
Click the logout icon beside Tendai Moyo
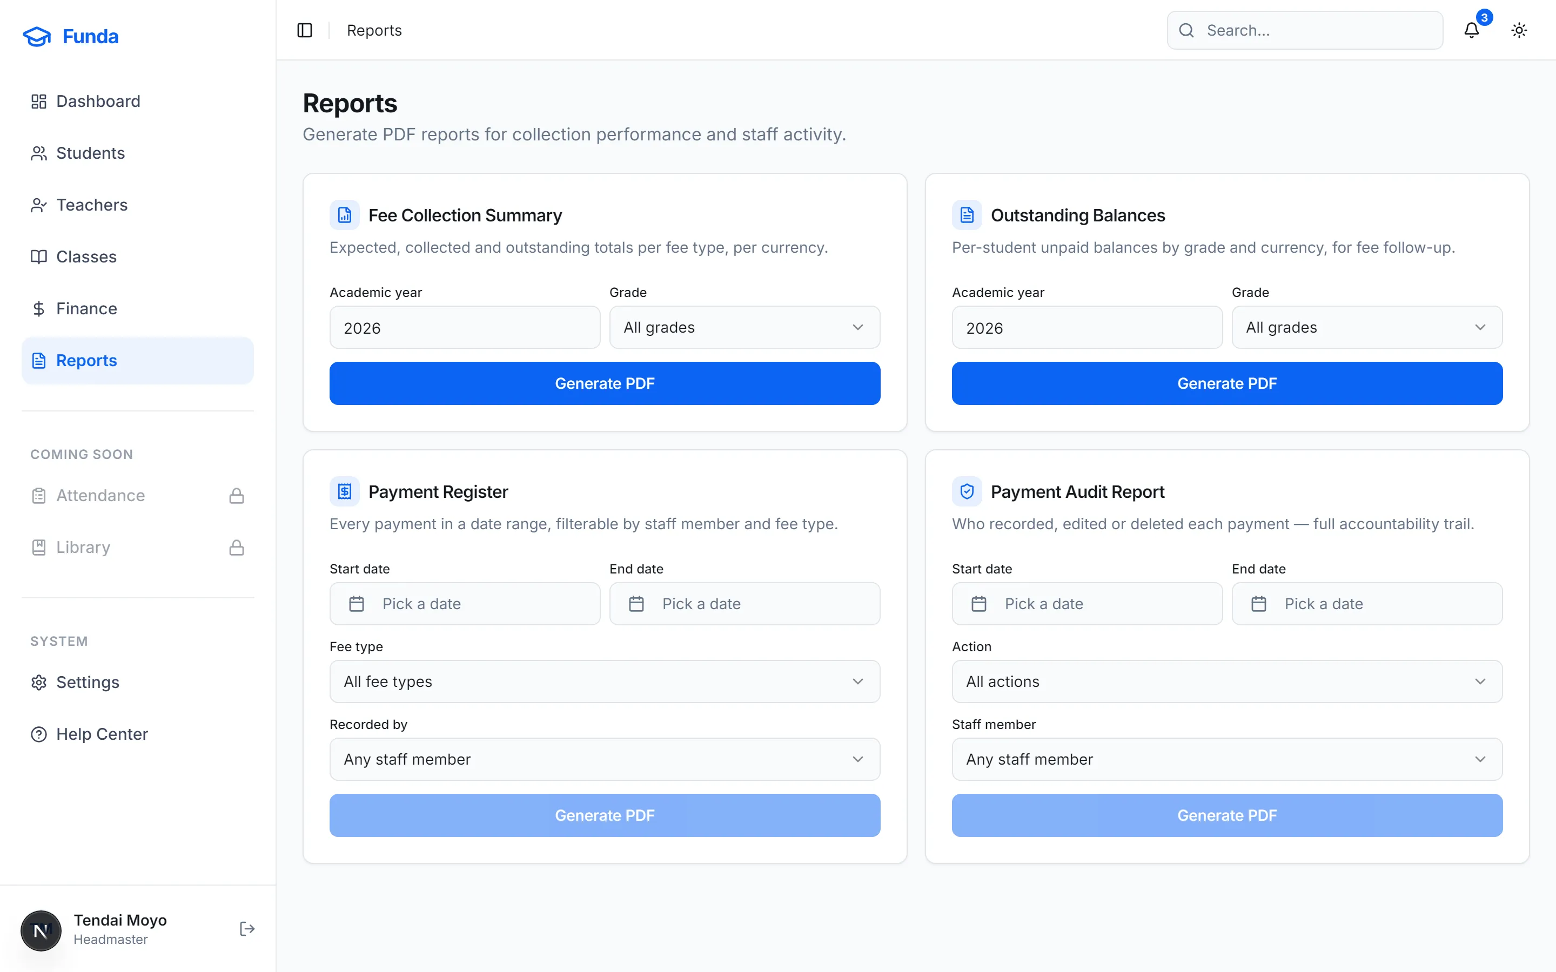click(x=247, y=929)
